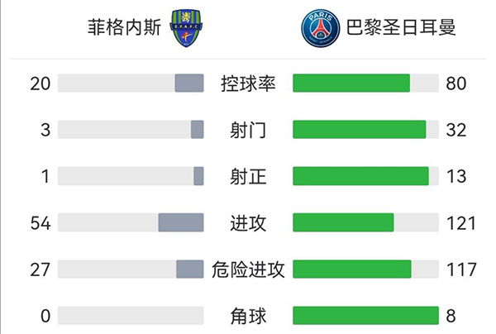Select the 射正 shots on target label
Screen dimensions: 496x334
tap(248, 176)
